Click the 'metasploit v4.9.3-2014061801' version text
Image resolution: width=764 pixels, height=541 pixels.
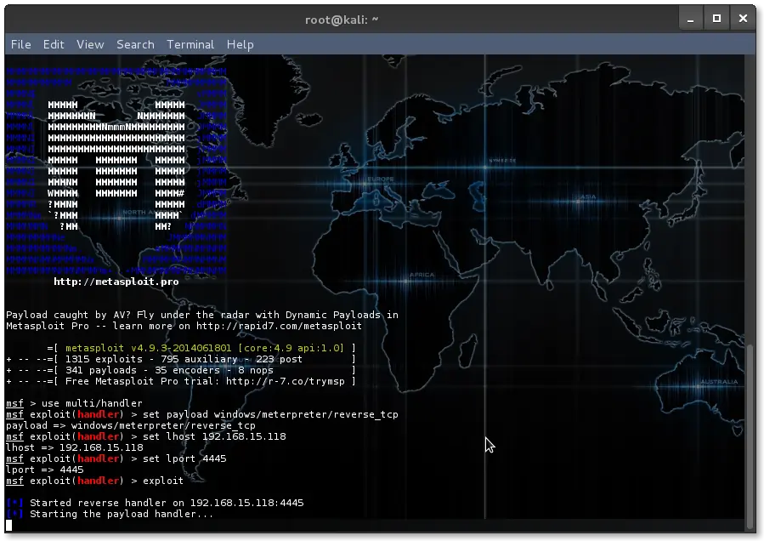point(149,348)
